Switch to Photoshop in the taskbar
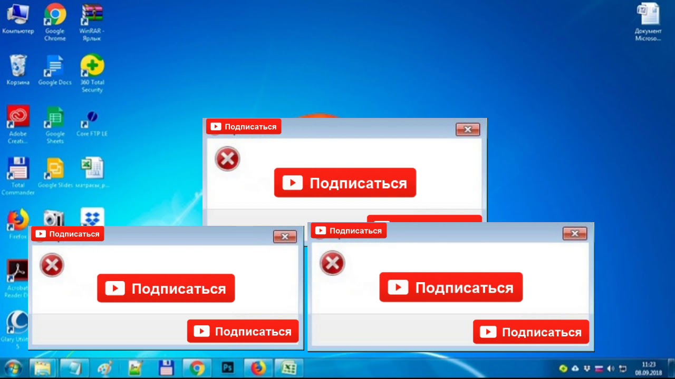675x379 pixels. pyautogui.click(x=228, y=367)
